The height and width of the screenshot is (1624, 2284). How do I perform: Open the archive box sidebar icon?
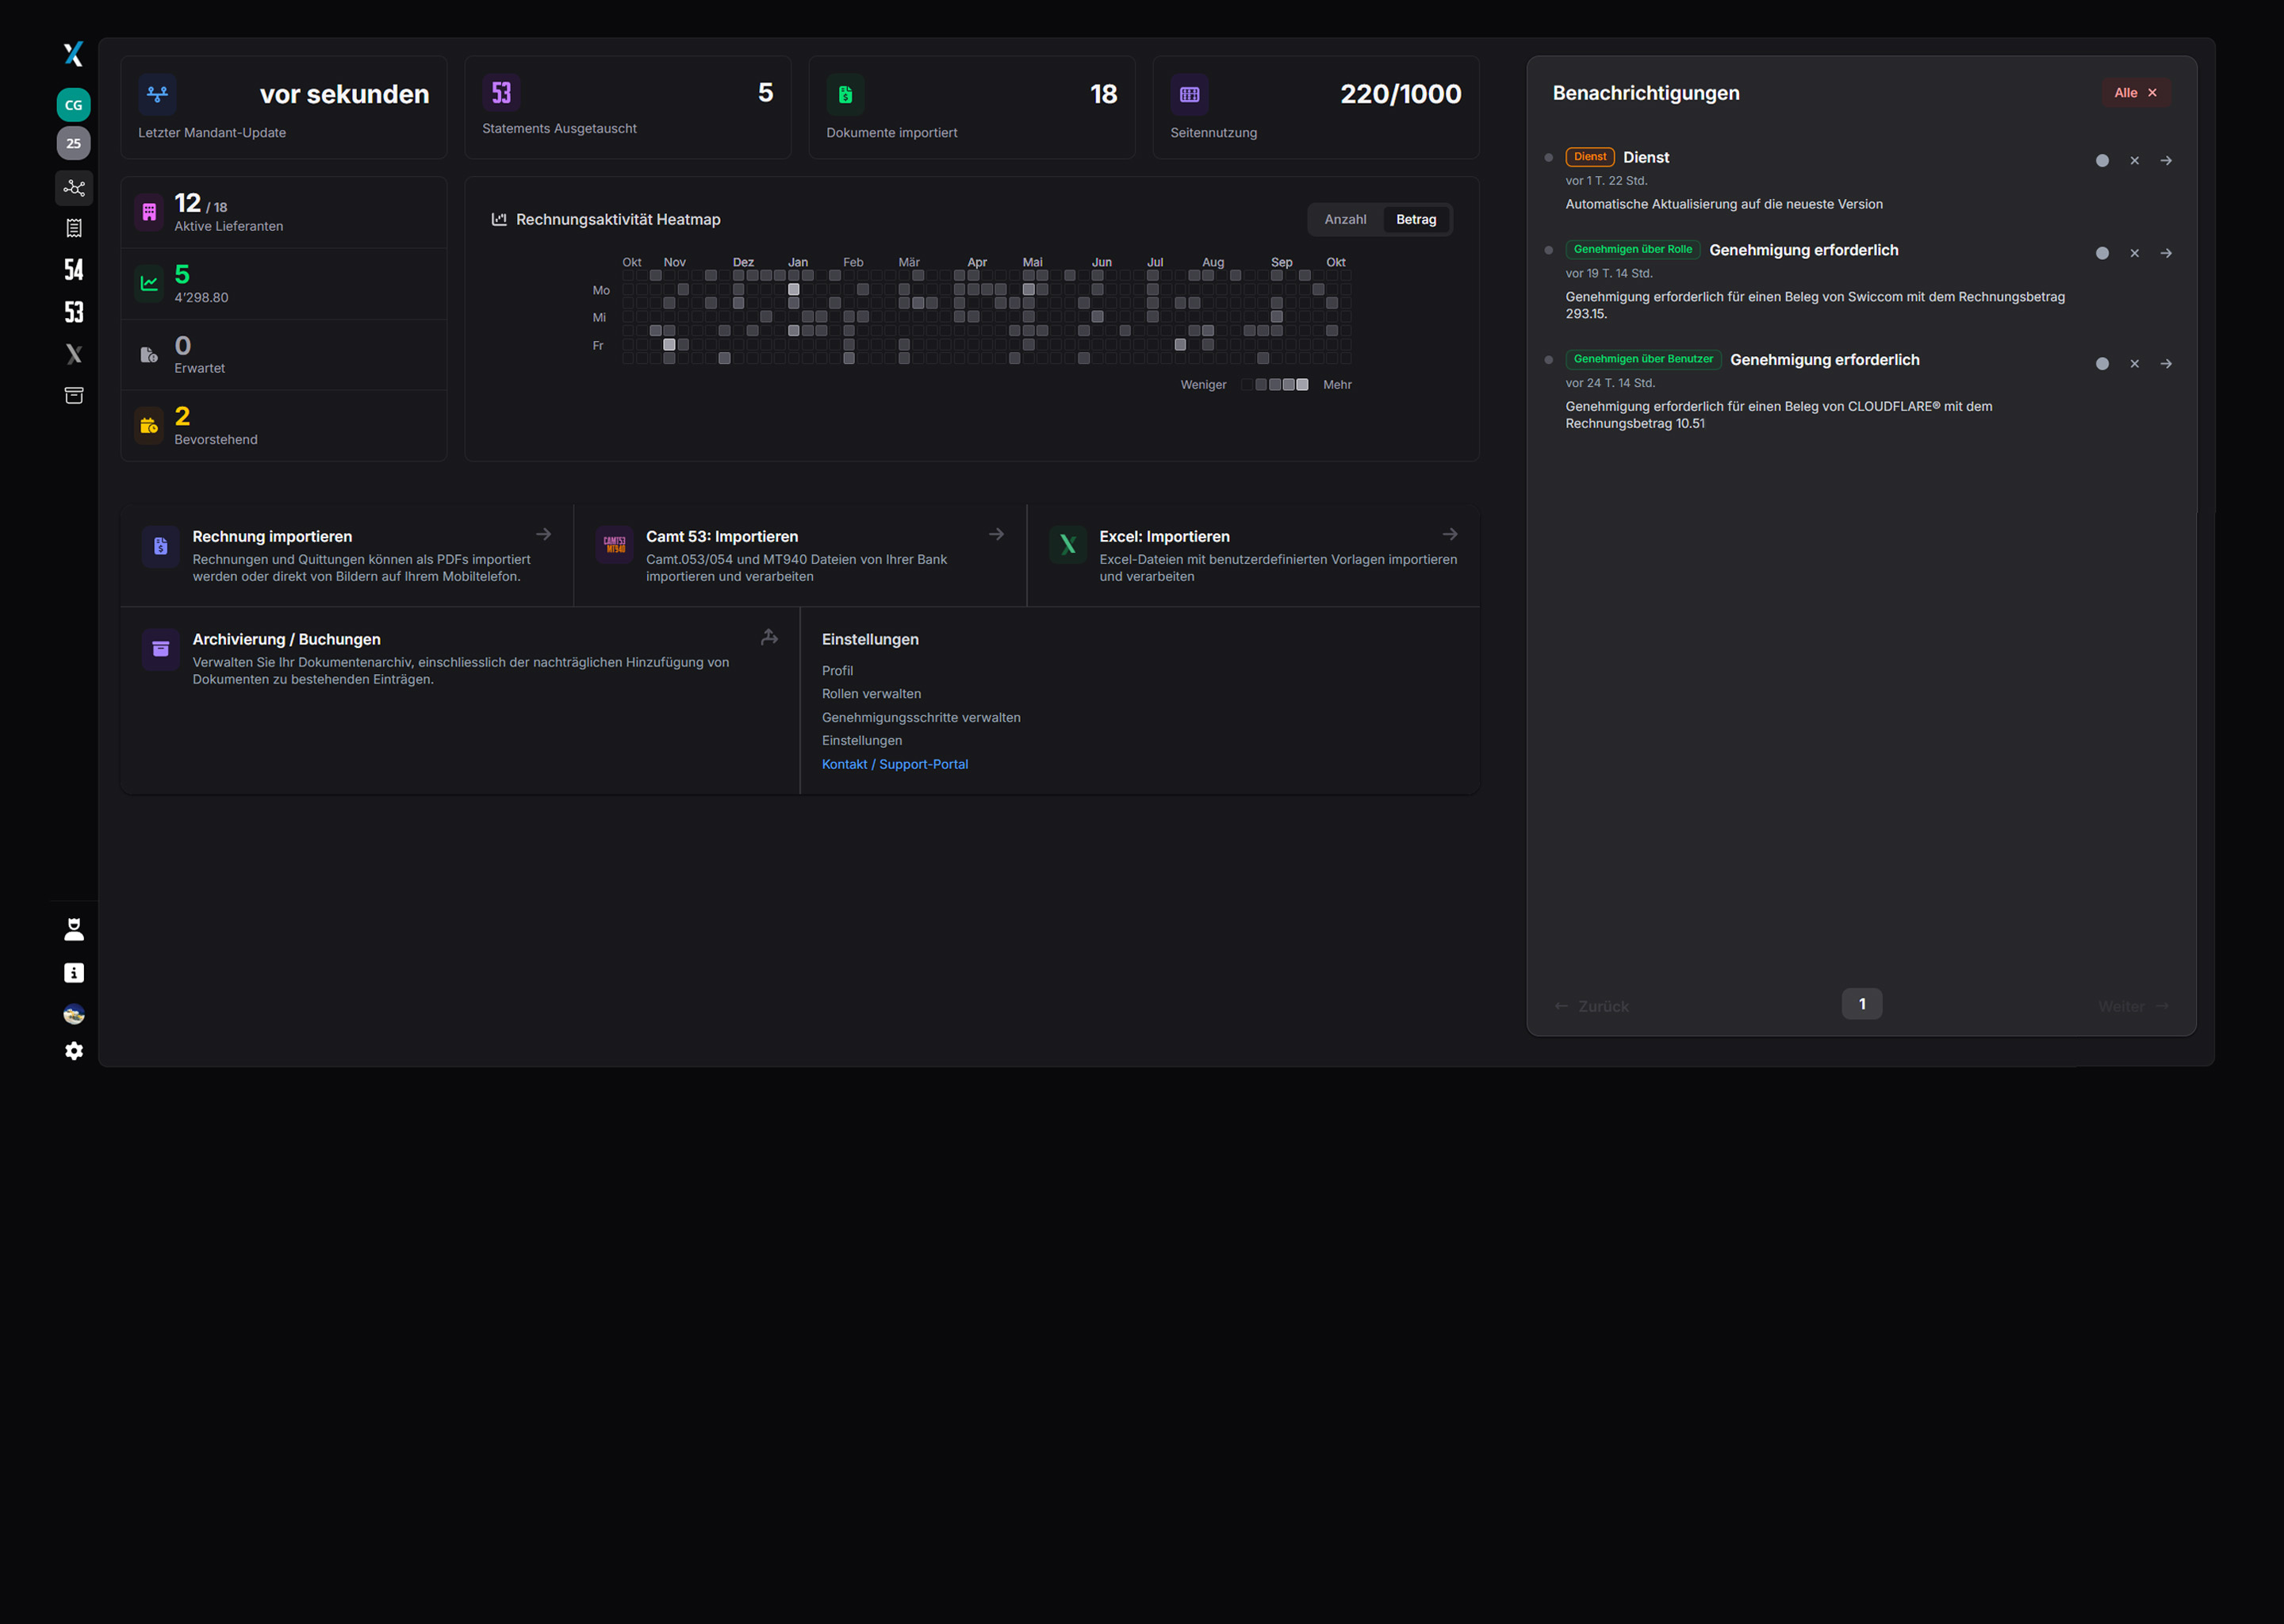tap(73, 396)
